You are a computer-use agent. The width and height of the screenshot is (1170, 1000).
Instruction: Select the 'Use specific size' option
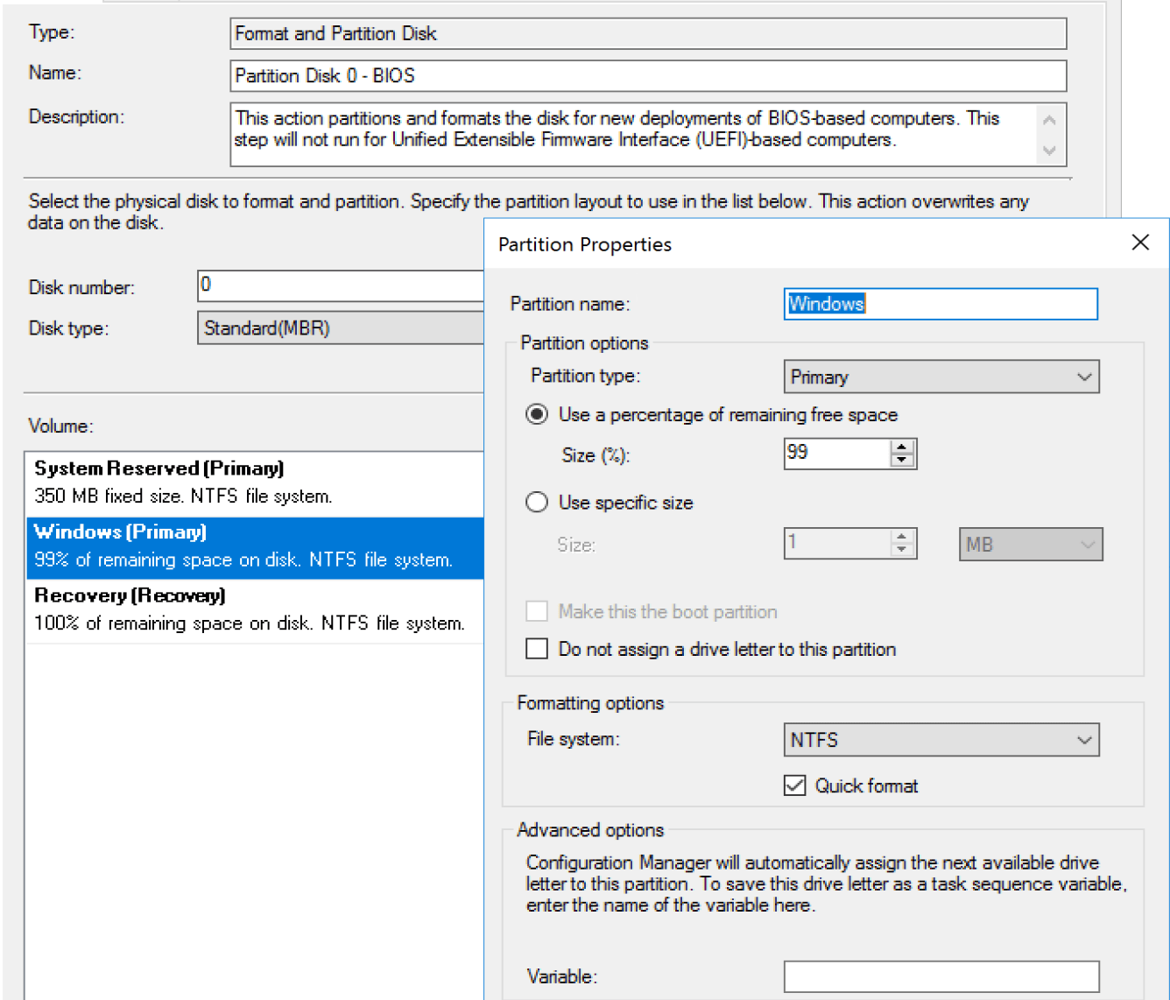(x=537, y=502)
